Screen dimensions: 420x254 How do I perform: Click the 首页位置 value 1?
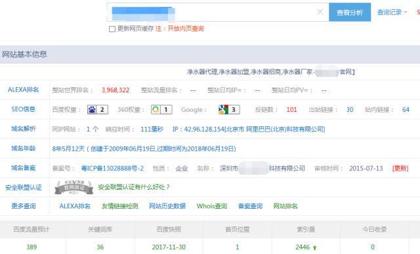[238, 247]
